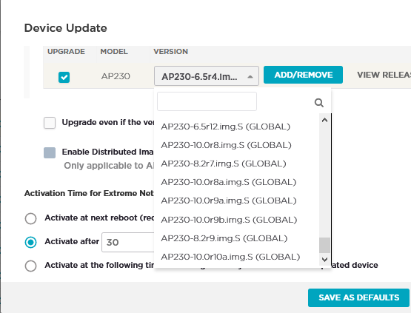Click the search magnifier icon in dropdown
This screenshot has width=411, height=313.
tap(318, 103)
